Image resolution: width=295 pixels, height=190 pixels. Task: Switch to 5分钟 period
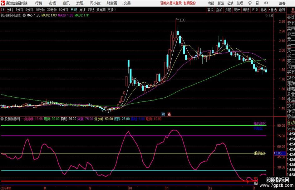(29, 10)
